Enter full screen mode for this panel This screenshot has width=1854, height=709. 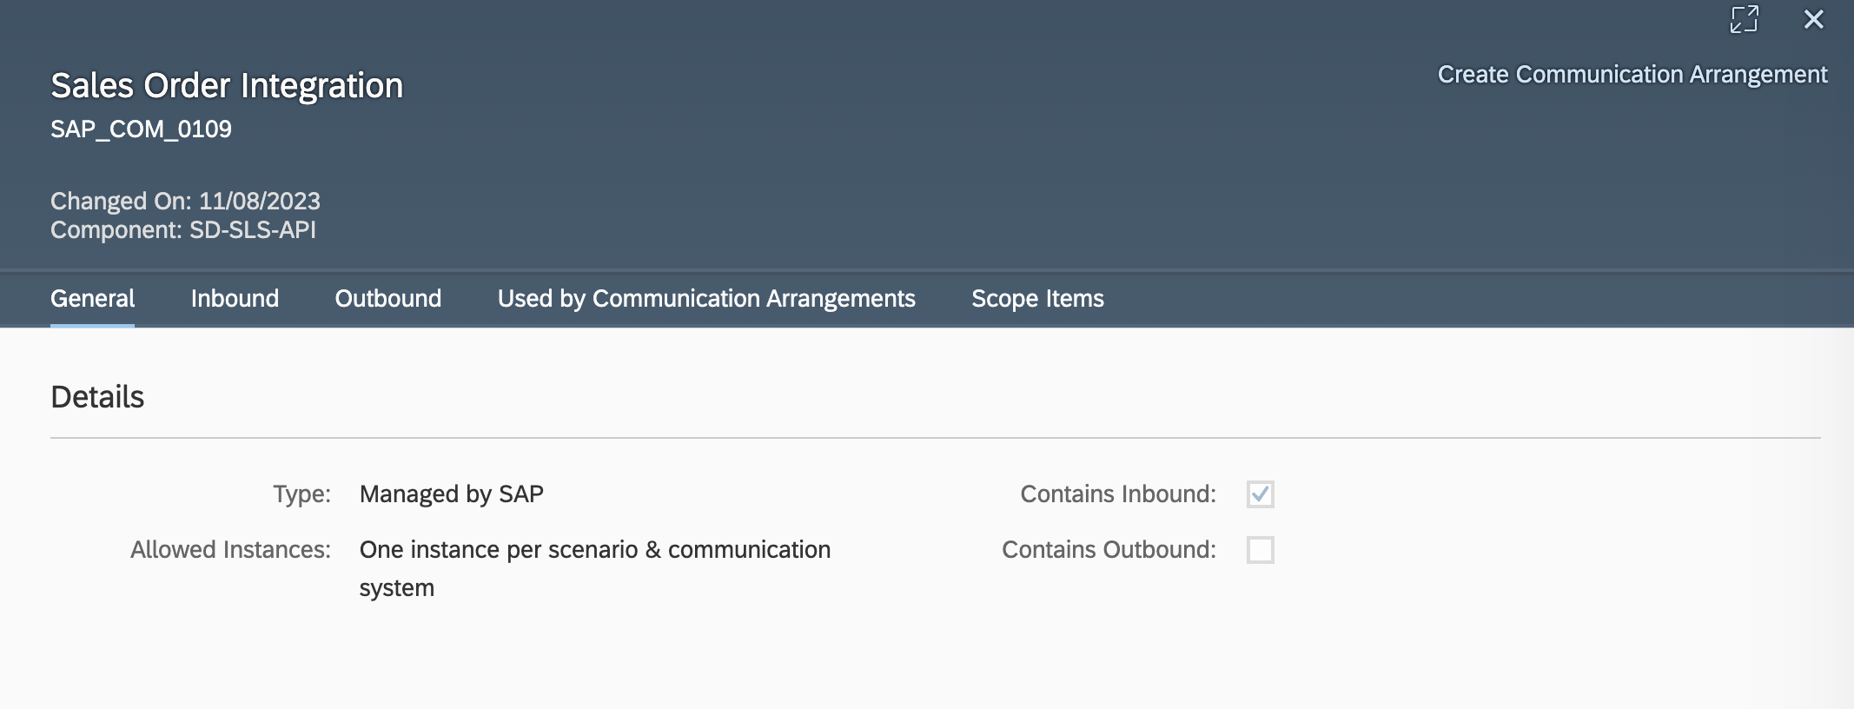click(1744, 19)
